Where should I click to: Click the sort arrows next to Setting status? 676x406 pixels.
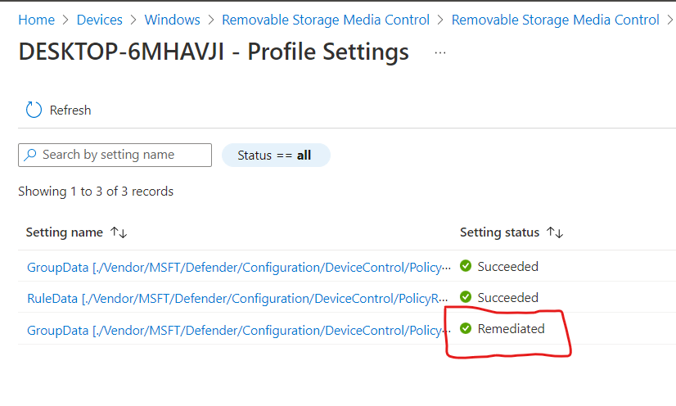[x=555, y=232]
